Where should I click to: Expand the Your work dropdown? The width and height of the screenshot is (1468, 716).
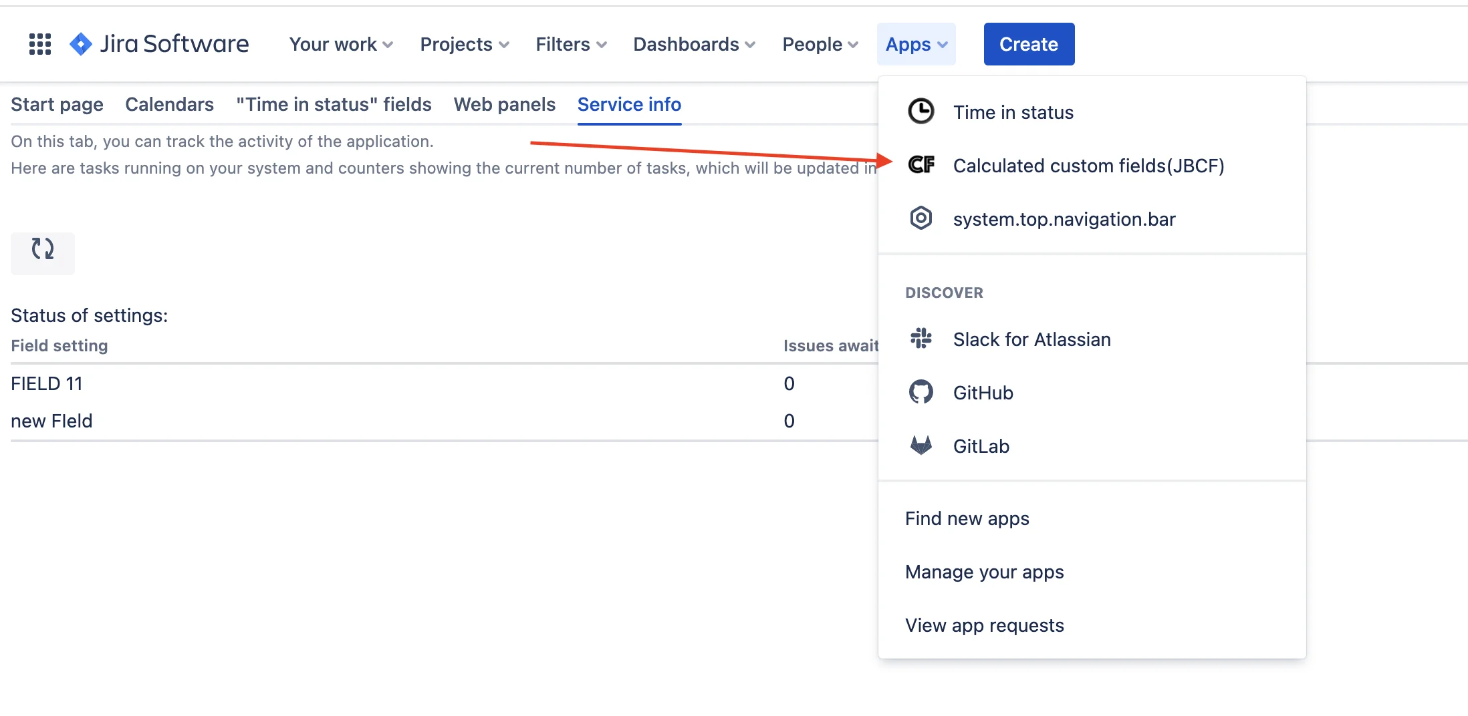[x=341, y=44]
